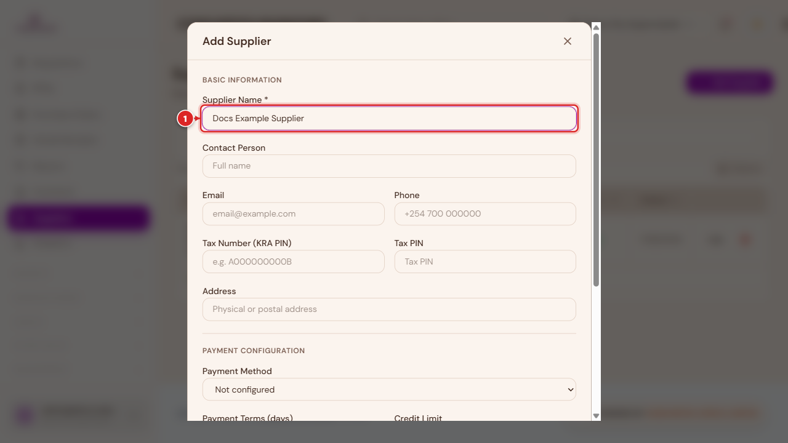This screenshot has height=443, width=788.
Task: Click the dialog scrollbar up arrow
Action: click(596, 28)
